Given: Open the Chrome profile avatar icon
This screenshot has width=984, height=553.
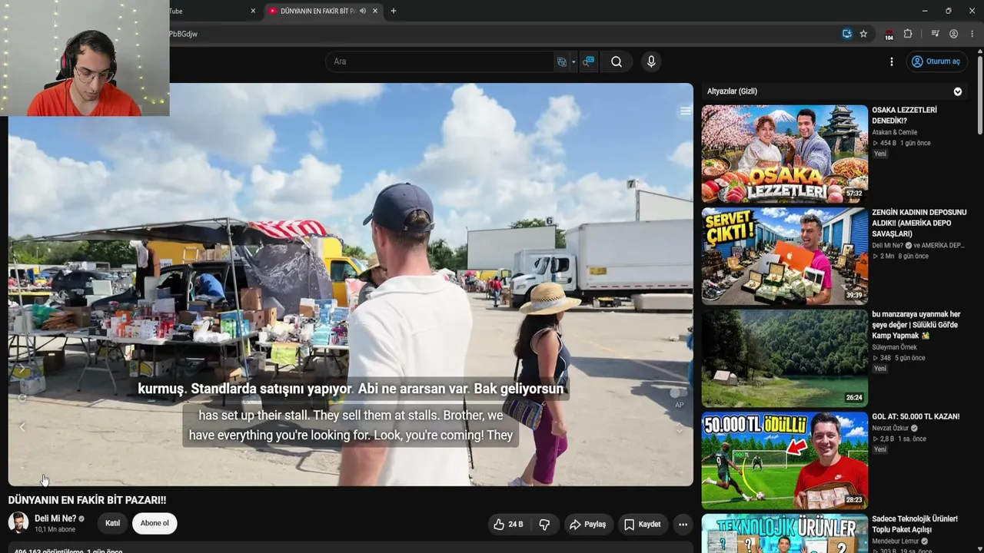Looking at the screenshot, I should coord(953,34).
